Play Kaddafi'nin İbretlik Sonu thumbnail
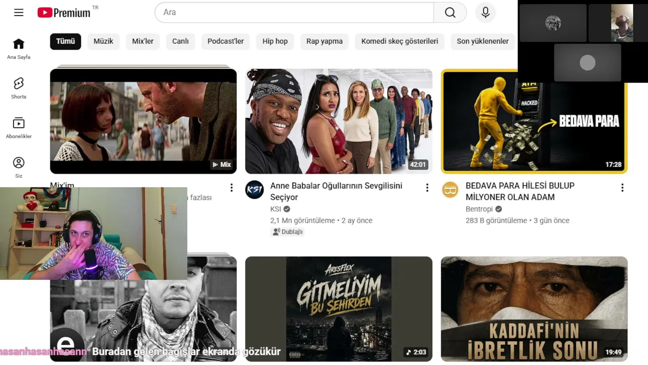 pyautogui.click(x=534, y=309)
